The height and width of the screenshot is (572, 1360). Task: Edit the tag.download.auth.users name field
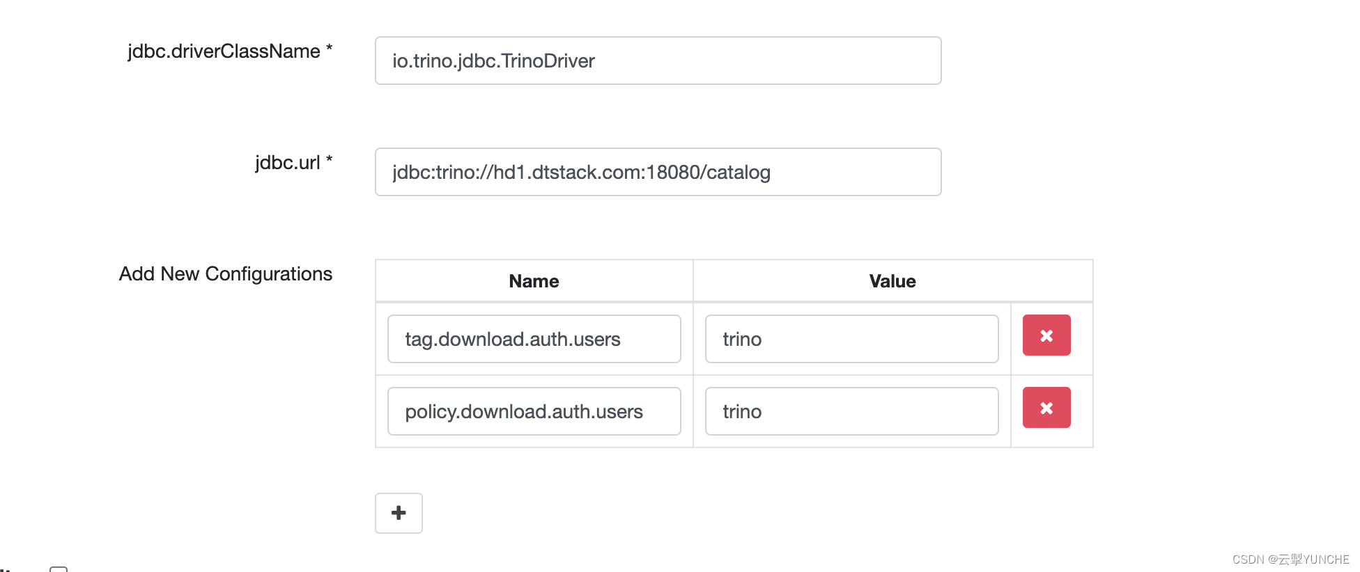pyautogui.click(x=534, y=339)
